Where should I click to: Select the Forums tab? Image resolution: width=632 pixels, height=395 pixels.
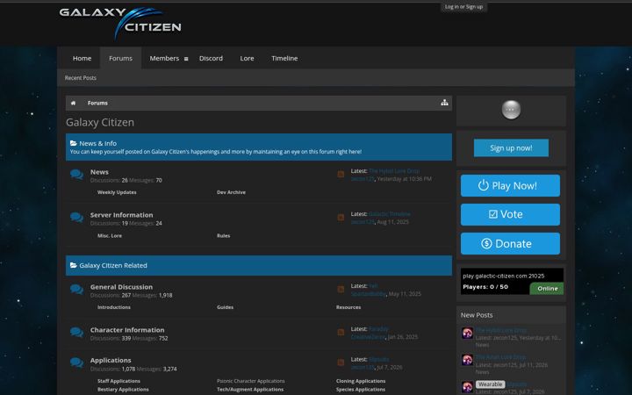120,58
